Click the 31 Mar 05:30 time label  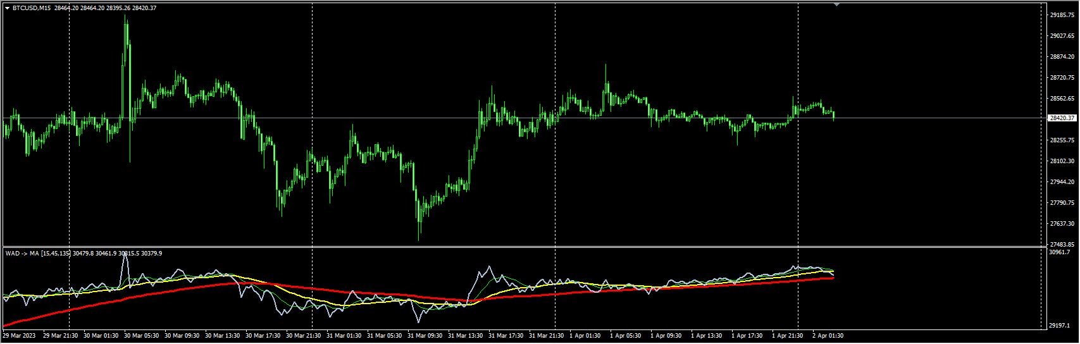384,336
